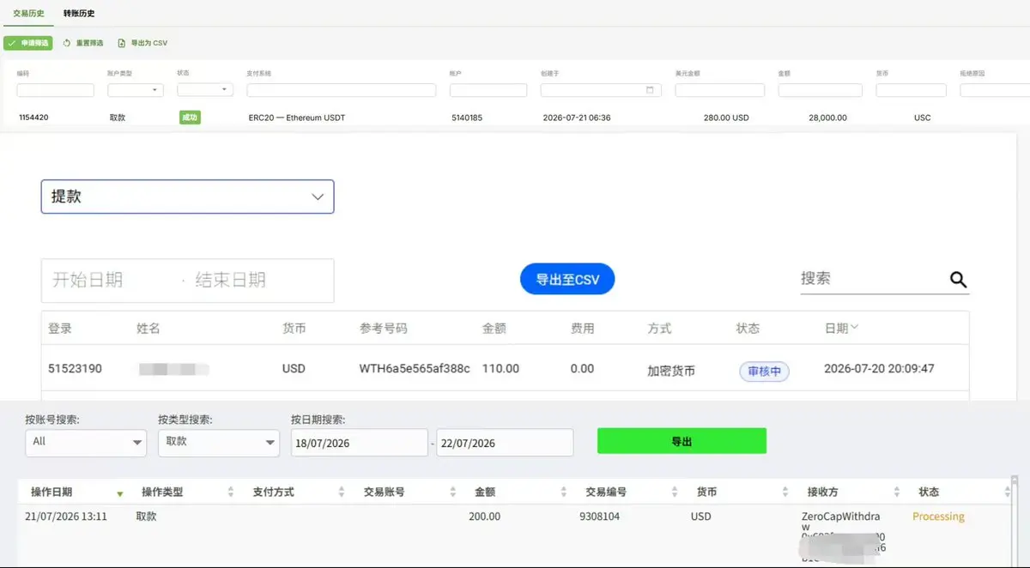Image resolution: width=1030 pixels, height=568 pixels.
Task: Sort by 接收方 column sort icon
Action: click(x=897, y=492)
